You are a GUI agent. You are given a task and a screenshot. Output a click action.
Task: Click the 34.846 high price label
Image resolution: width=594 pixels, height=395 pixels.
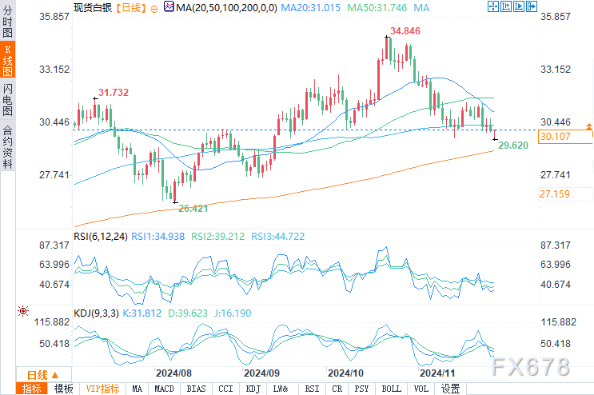(x=405, y=31)
